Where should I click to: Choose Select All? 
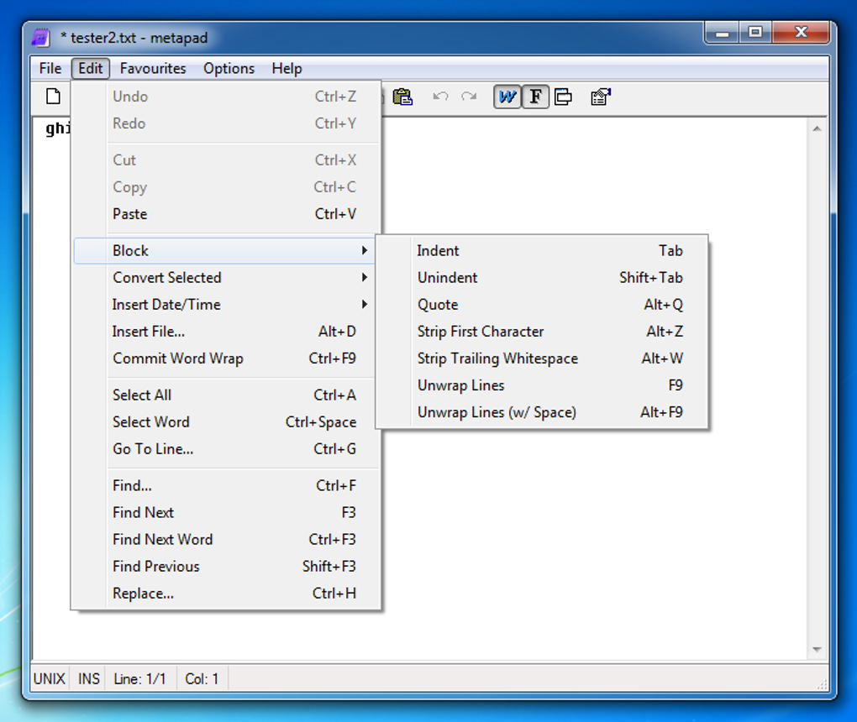(226, 395)
